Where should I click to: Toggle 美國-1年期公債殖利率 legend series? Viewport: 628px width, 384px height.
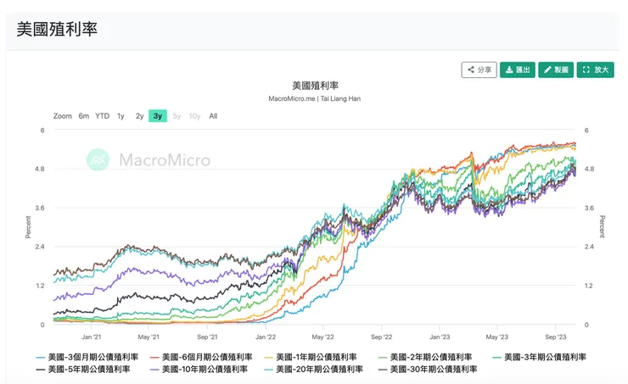pos(311,357)
